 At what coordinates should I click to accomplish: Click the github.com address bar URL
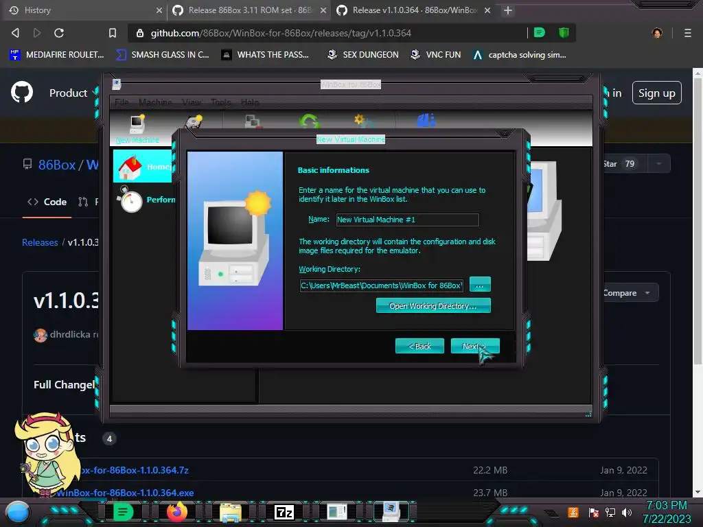pos(281,33)
